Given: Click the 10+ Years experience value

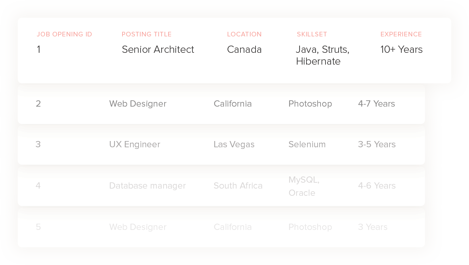Looking at the screenshot, I should pyautogui.click(x=401, y=50).
